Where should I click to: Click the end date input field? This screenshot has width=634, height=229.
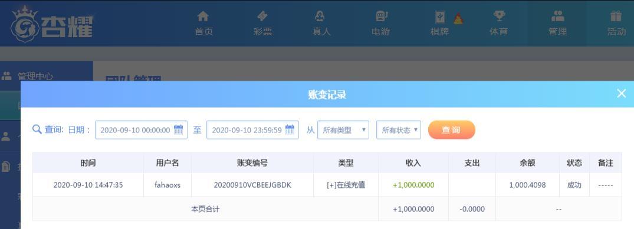252,130
